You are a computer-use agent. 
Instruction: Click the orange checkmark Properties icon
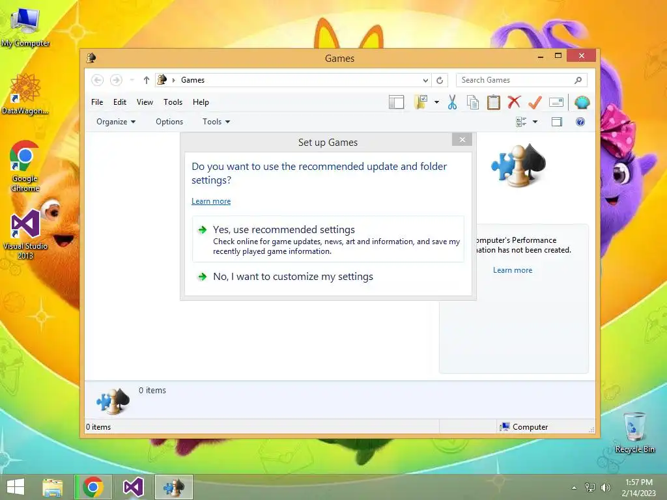(535, 102)
